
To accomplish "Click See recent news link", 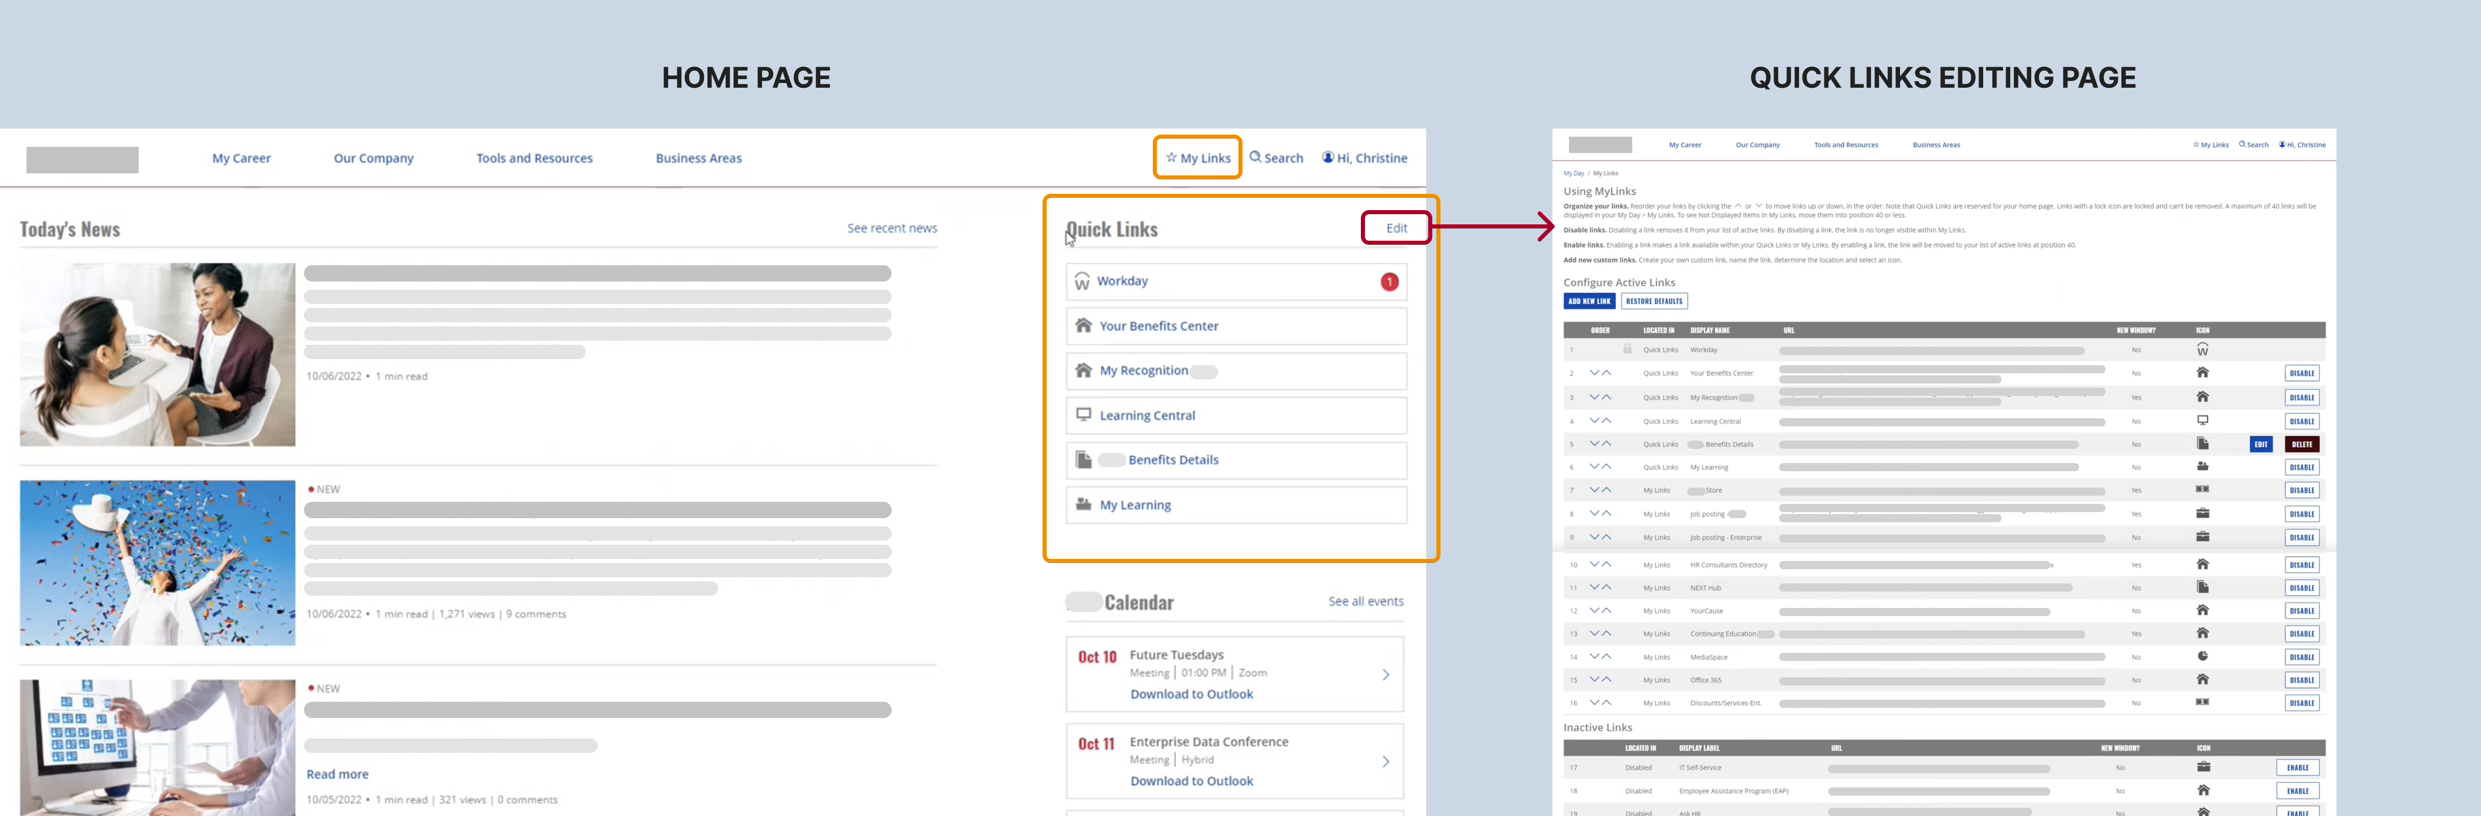I will [x=892, y=228].
